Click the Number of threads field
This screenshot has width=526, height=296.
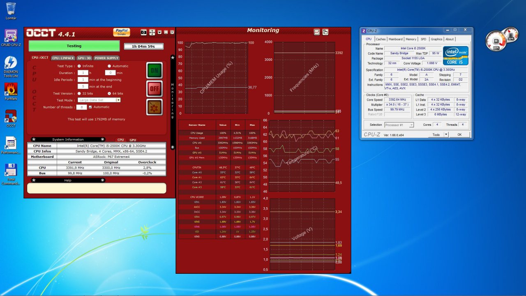coord(81,107)
